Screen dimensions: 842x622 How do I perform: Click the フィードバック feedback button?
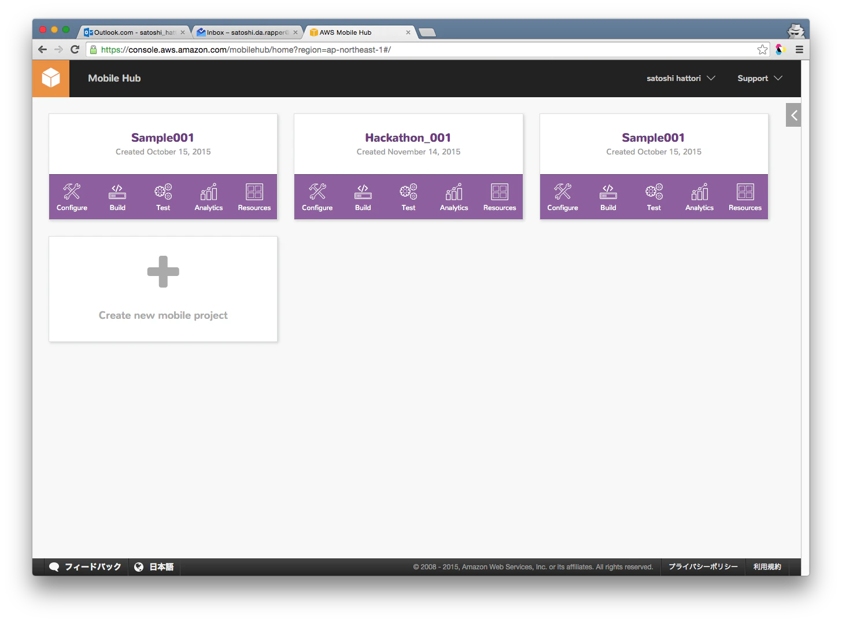click(x=86, y=567)
